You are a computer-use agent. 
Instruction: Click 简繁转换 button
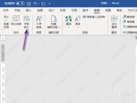pyautogui.click(x=130, y=27)
